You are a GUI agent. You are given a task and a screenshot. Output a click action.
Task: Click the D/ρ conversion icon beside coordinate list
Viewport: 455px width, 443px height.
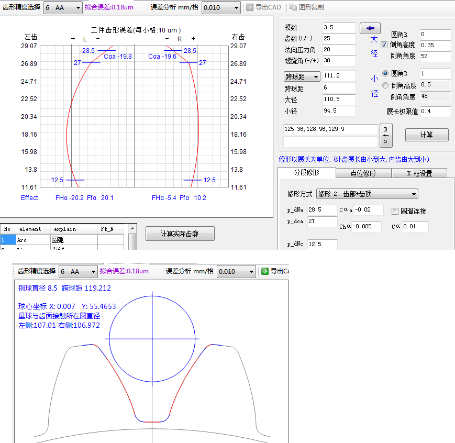(x=386, y=135)
